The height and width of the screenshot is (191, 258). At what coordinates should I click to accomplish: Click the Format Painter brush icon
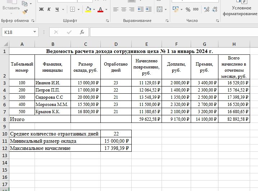coord(25,12)
